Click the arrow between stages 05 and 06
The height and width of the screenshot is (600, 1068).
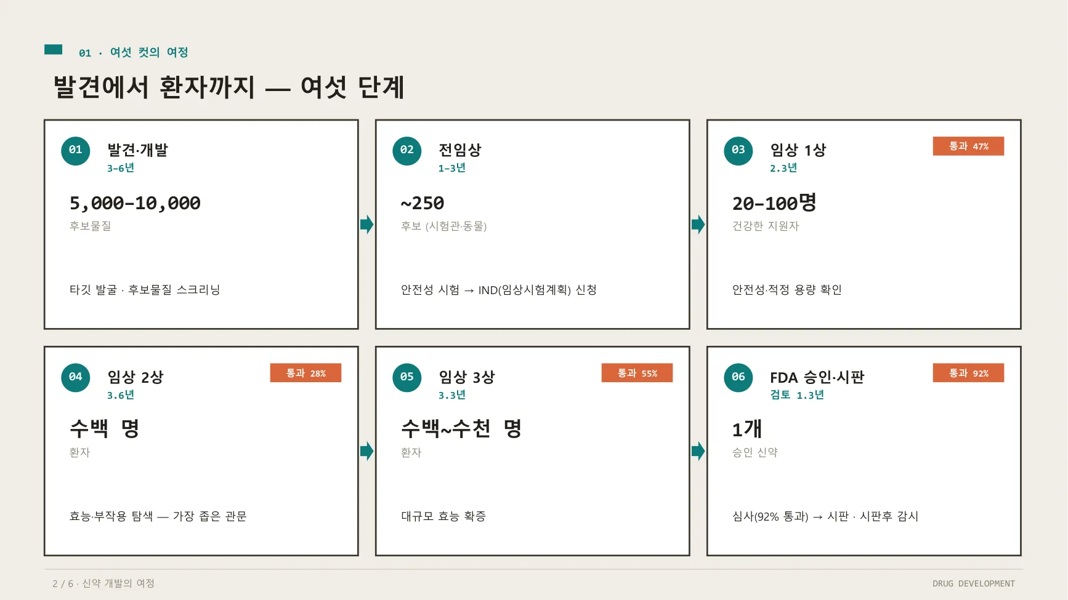click(x=698, y=451)
